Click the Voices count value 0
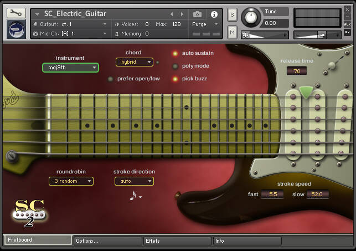Screen dimensions: 356x251 [x=147, y=24]
